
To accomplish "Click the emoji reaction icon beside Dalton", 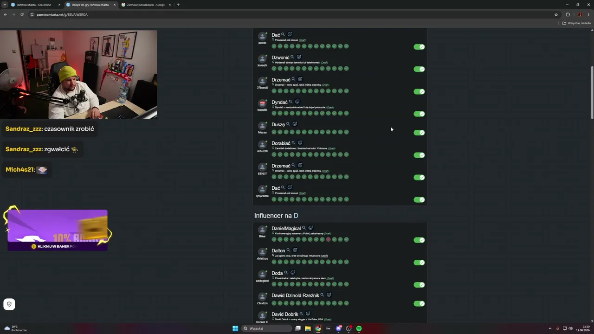I will coord(295,250).
